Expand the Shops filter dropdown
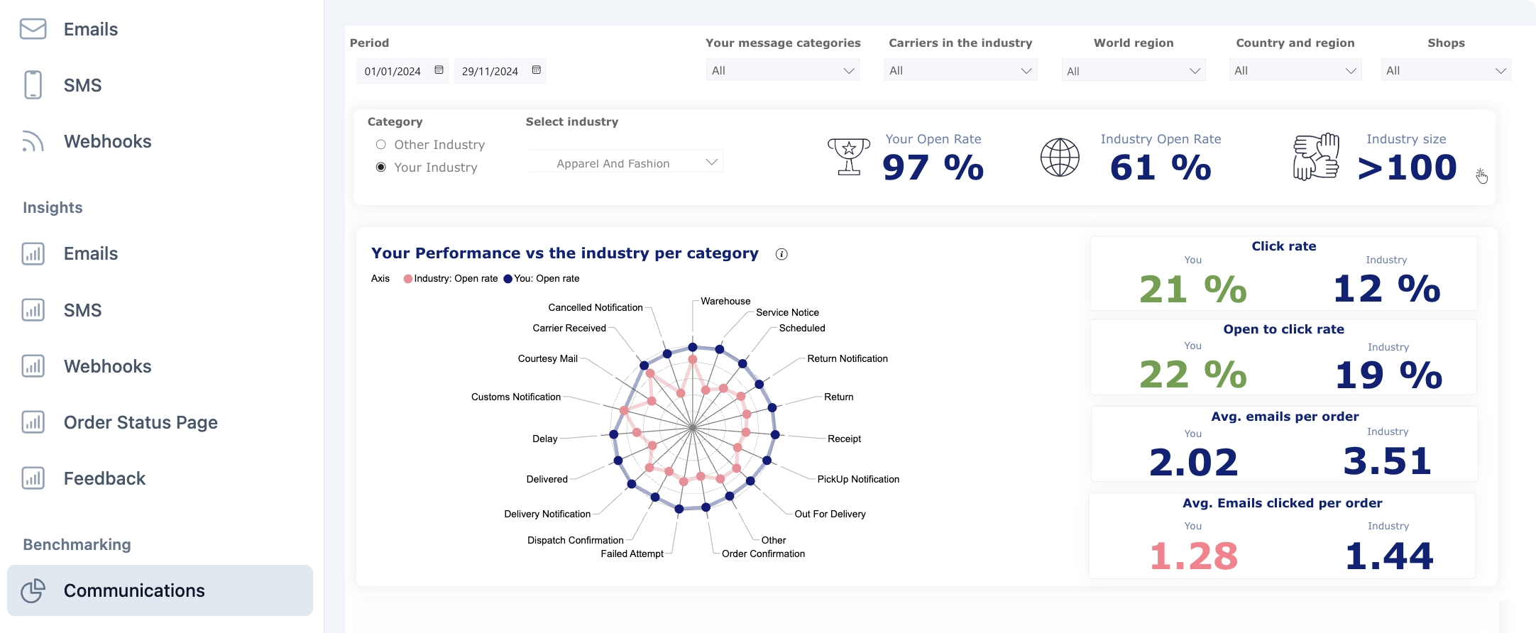This screenshot has height=633, width=1536. pyautogui.click(x=1445, y=70)
